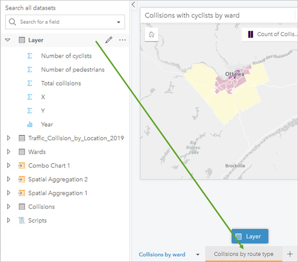Collapse the data pane with the chevron
This screenshot has width=298, height=262.
[133, 4]
